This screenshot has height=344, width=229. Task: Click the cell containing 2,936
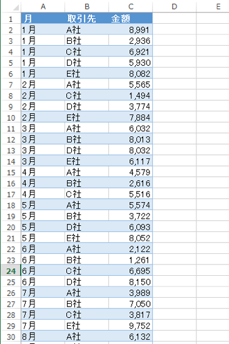(x=130, y=41)
